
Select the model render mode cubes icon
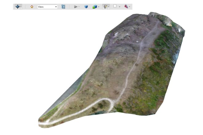[x=95, y=6]
